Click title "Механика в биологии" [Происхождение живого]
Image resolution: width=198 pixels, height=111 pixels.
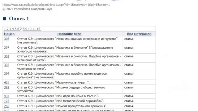click(65, 49)
